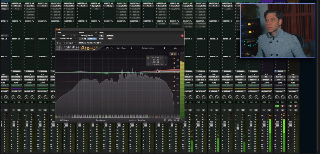Viewport: 320px width, 154px height.
Task: Click COMPARE in the plugin window header
Action: coord(92,39)
